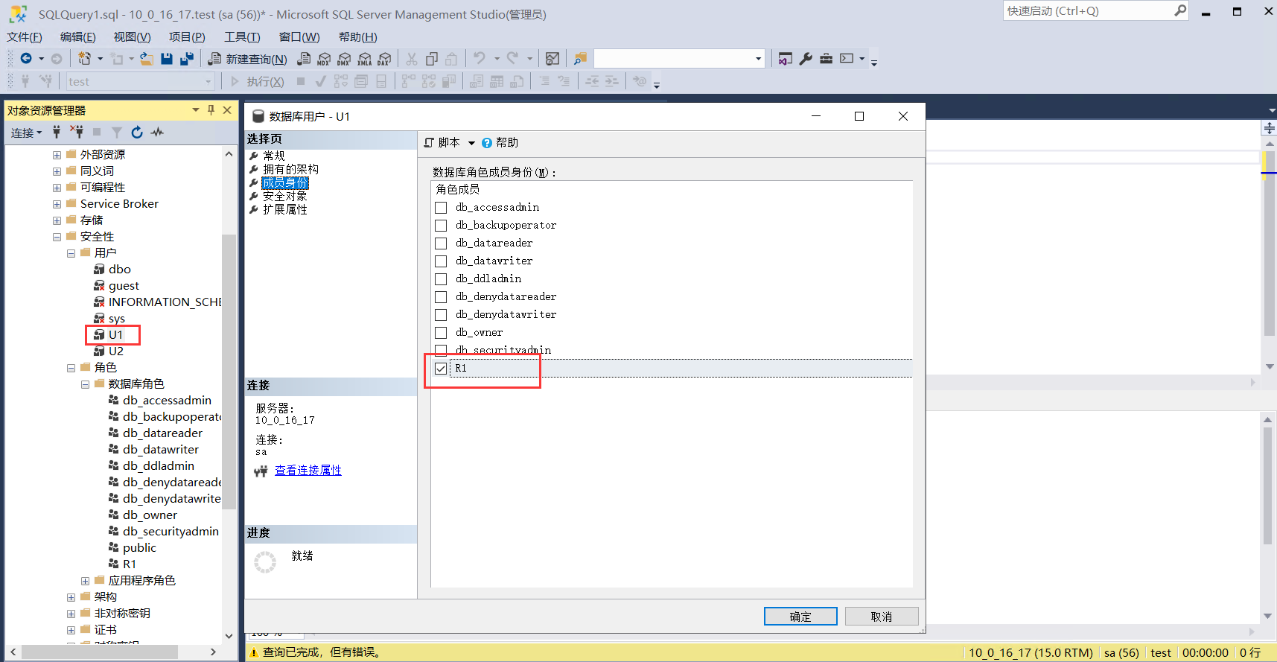The image size is (1277, 662).
Task: Check the db_accessadmin checkbox
Action: (441, 208)
